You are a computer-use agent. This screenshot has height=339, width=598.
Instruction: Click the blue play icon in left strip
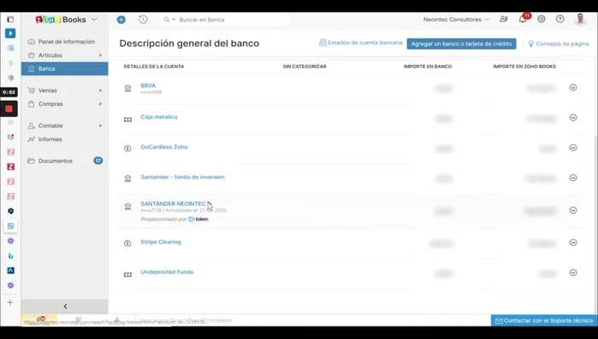click(x=10, y=33)
